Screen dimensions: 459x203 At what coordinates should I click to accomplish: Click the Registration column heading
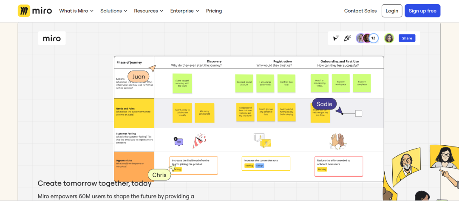(x=283, y=62)
